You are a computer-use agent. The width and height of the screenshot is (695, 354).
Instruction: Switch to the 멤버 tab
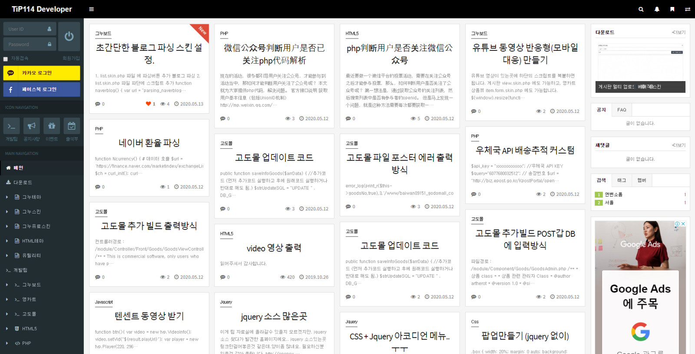[642, 180]
